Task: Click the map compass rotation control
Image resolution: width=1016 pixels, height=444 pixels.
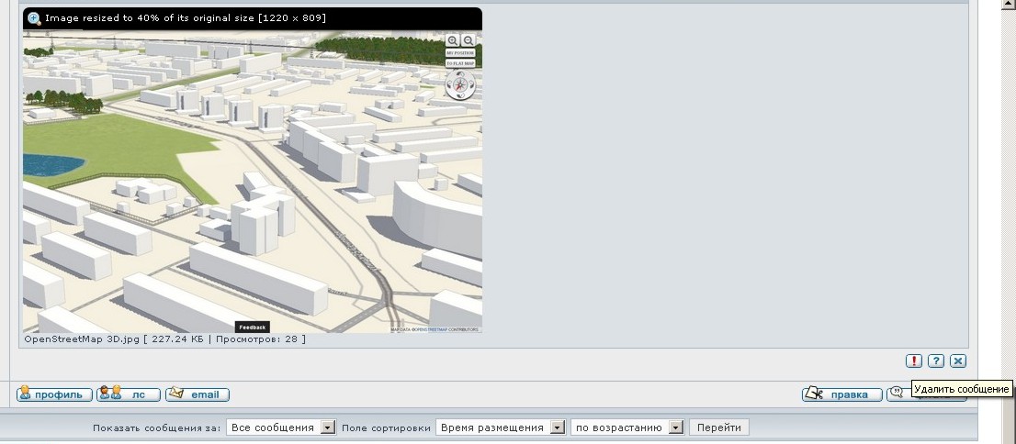Action: (x=460, y=84)
